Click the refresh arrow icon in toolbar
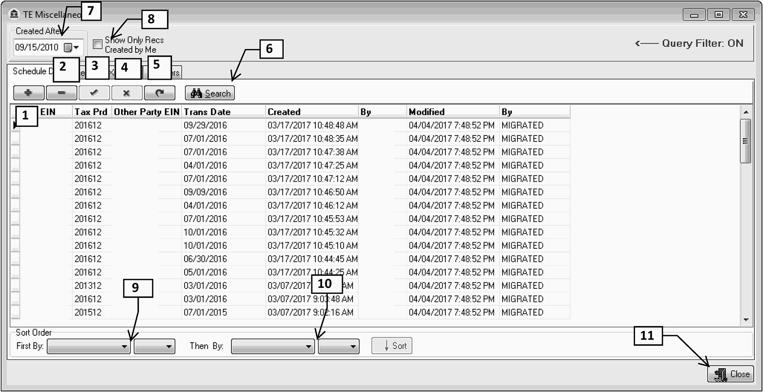Image resolution: width=763 pixels, height=392 pixels. (x=159, y=93)
